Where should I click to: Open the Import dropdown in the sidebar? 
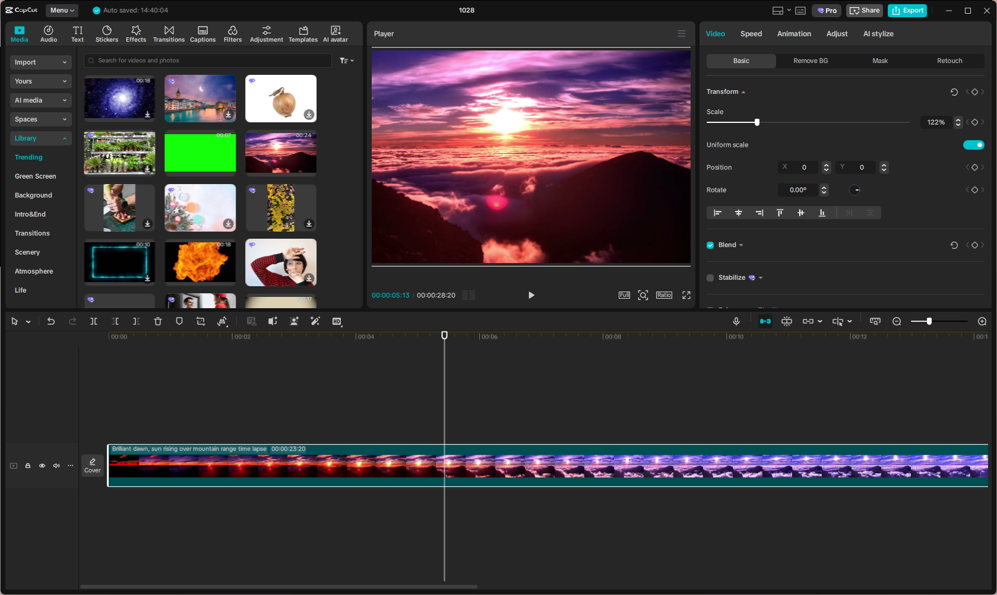click(40, 62)
